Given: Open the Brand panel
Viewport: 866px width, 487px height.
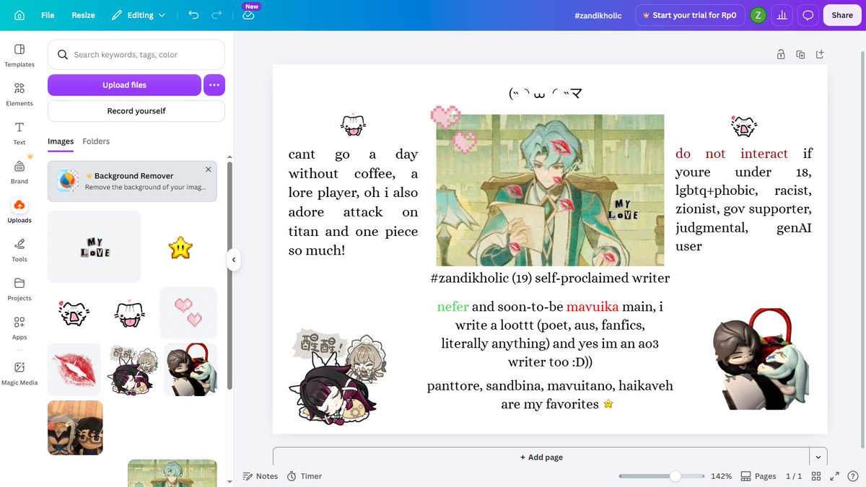Looking at the screenshot, I should tap(19, 172).
